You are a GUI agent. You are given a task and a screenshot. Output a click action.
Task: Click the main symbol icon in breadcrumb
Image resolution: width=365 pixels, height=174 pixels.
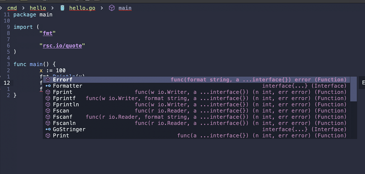click(x=112, y=8)
